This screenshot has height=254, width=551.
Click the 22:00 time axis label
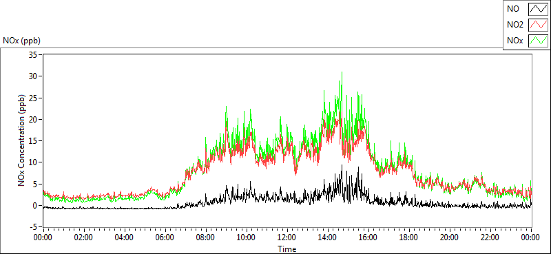pos(490,237)
